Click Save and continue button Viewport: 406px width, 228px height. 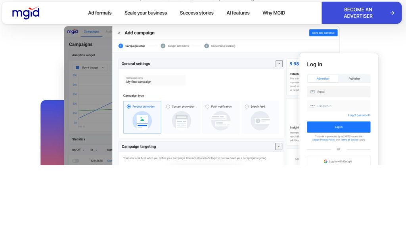click(323, 33)
